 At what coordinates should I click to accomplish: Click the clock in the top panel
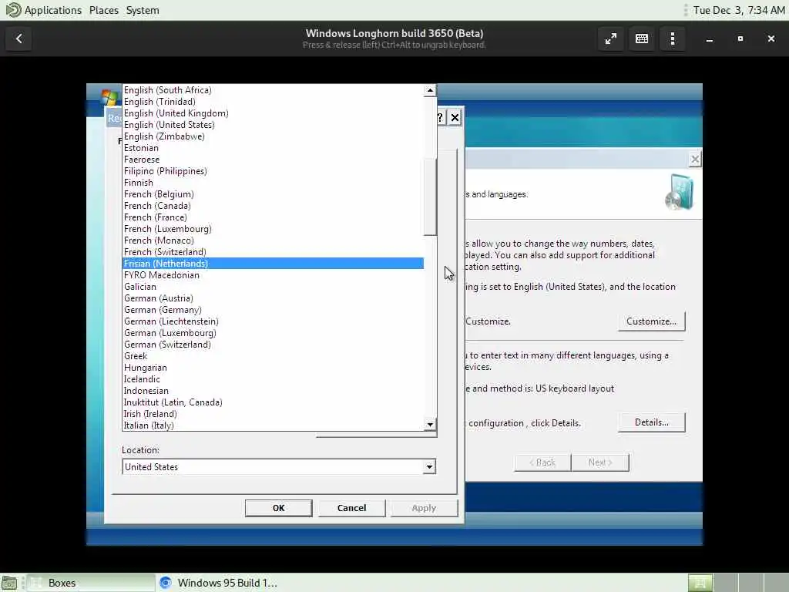pos(739,10)
